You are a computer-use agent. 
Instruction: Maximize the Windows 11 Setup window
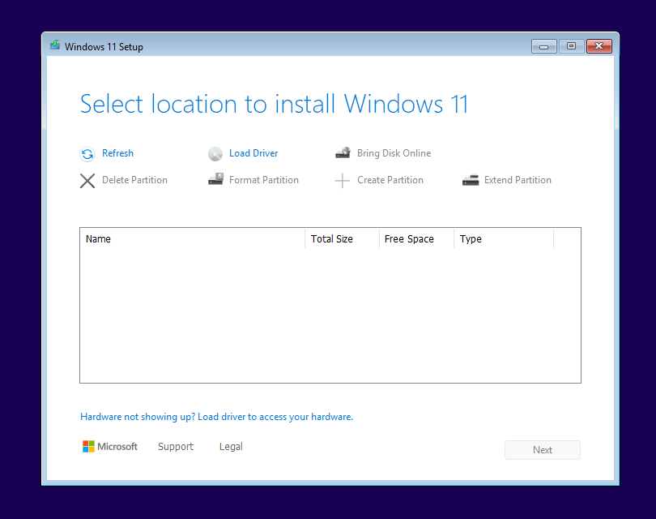pyautogui.click(x=572, y=46)
